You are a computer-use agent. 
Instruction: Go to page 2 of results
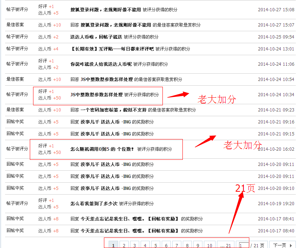pyautogui.click(x=124, y=245)
